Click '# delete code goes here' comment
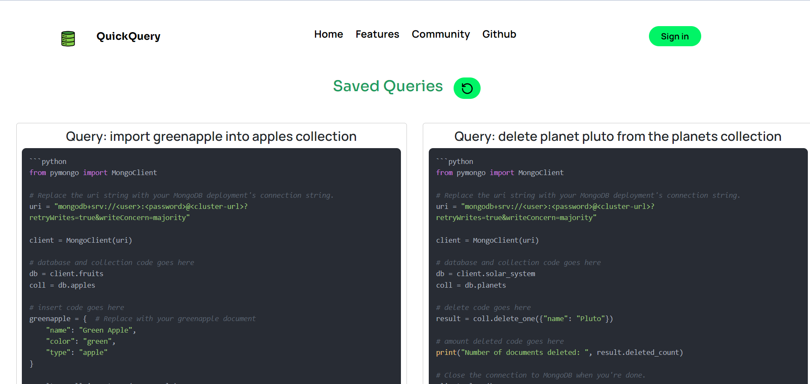This screenshot has width=810, height=384. (484, 307)
